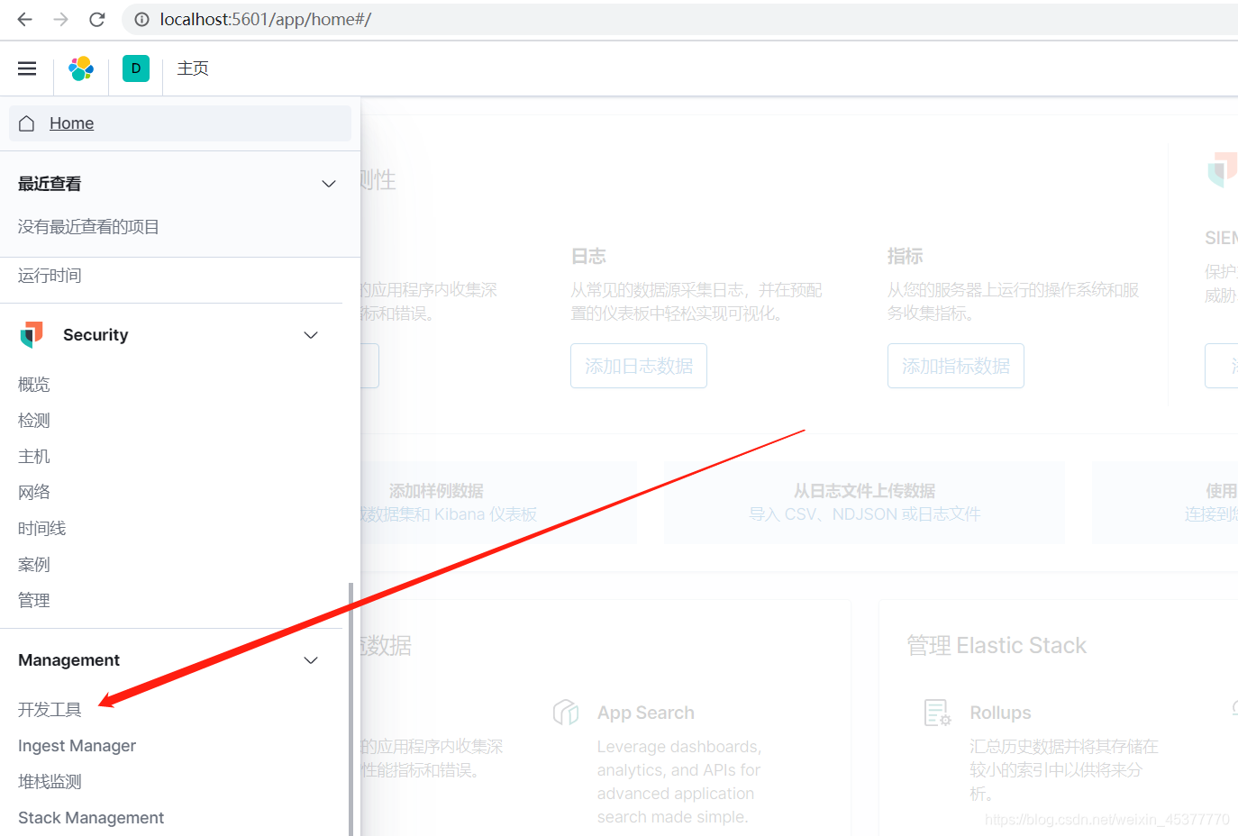Image resolution: width=1238 pixels, height=836 pixels.
Task: Reload the page with refresh icon
Action: (97, 19)
